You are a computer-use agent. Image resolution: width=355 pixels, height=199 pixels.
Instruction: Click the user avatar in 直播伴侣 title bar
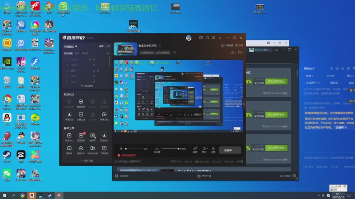[x=189, y=38]
